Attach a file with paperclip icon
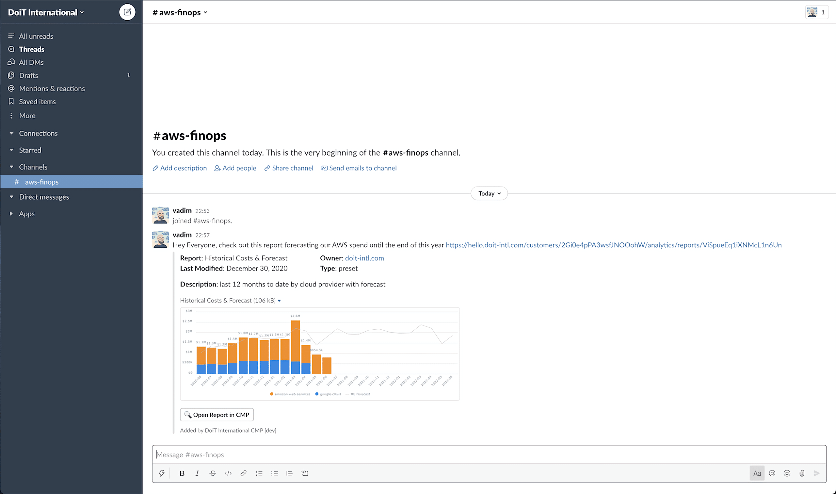Screen dimensions: 836x494 (x=802, y=473)
